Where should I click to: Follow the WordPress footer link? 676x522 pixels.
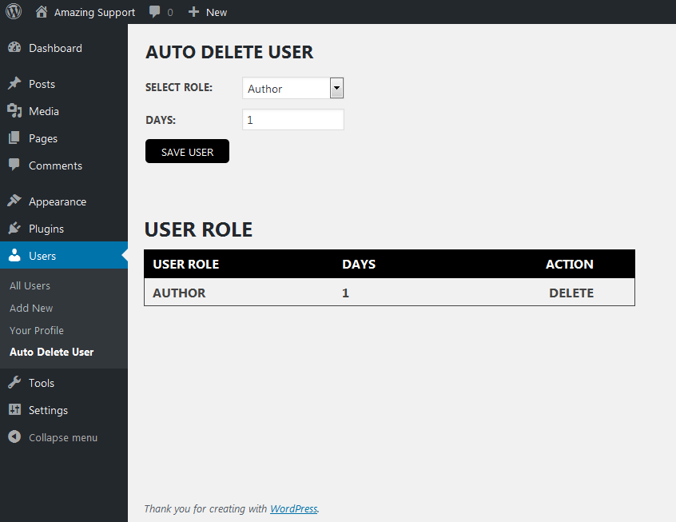[x=293, y=508]
